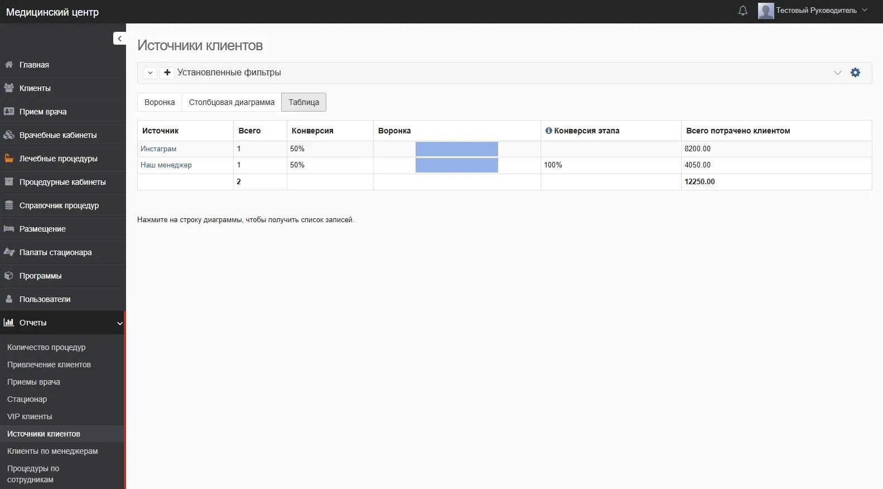Switch to Столбцовая диаграмма tab
The image size is (883, 489).
click(231, 102)
